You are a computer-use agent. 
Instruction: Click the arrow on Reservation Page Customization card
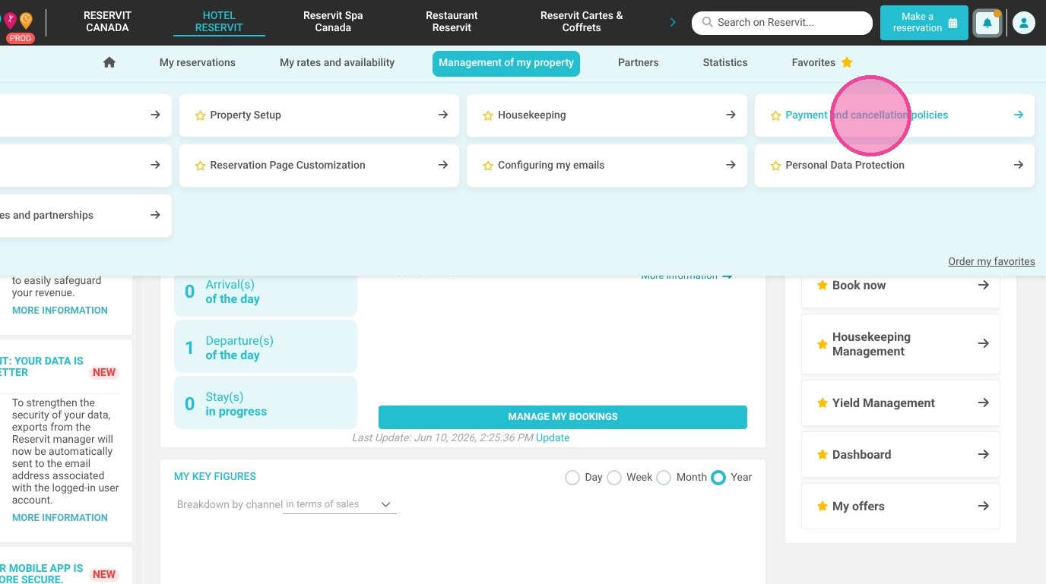(x=442, y=165)
